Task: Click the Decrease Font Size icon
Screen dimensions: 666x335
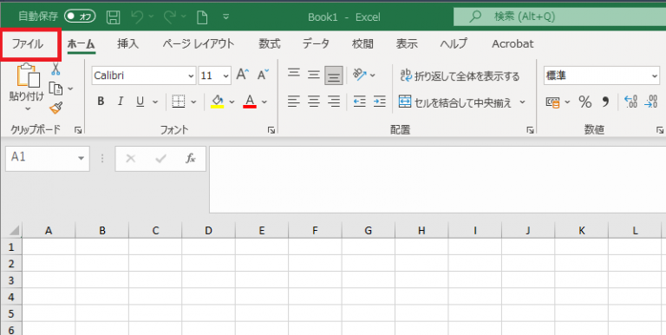Action: pyautogui.click(x=264, y=75)
